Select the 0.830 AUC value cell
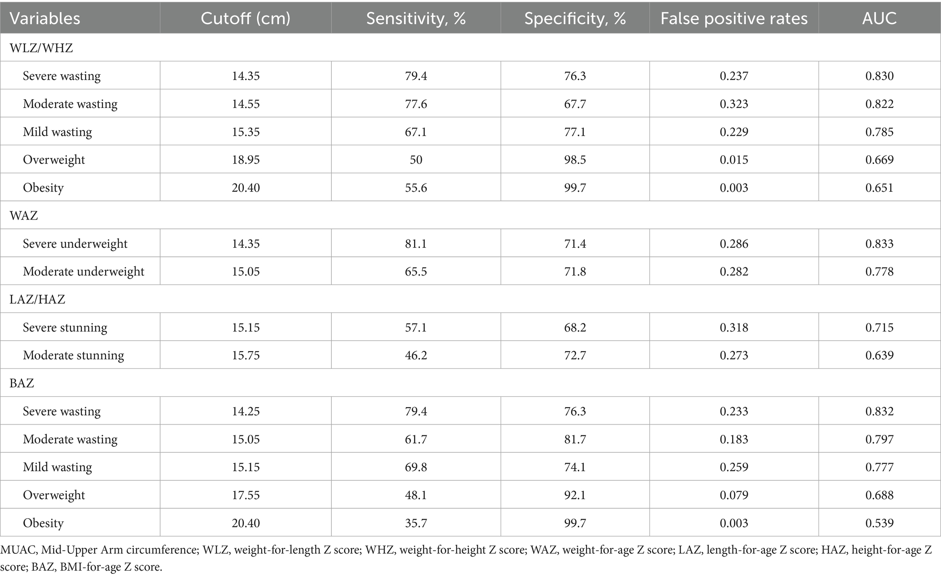 click(879, 76)
